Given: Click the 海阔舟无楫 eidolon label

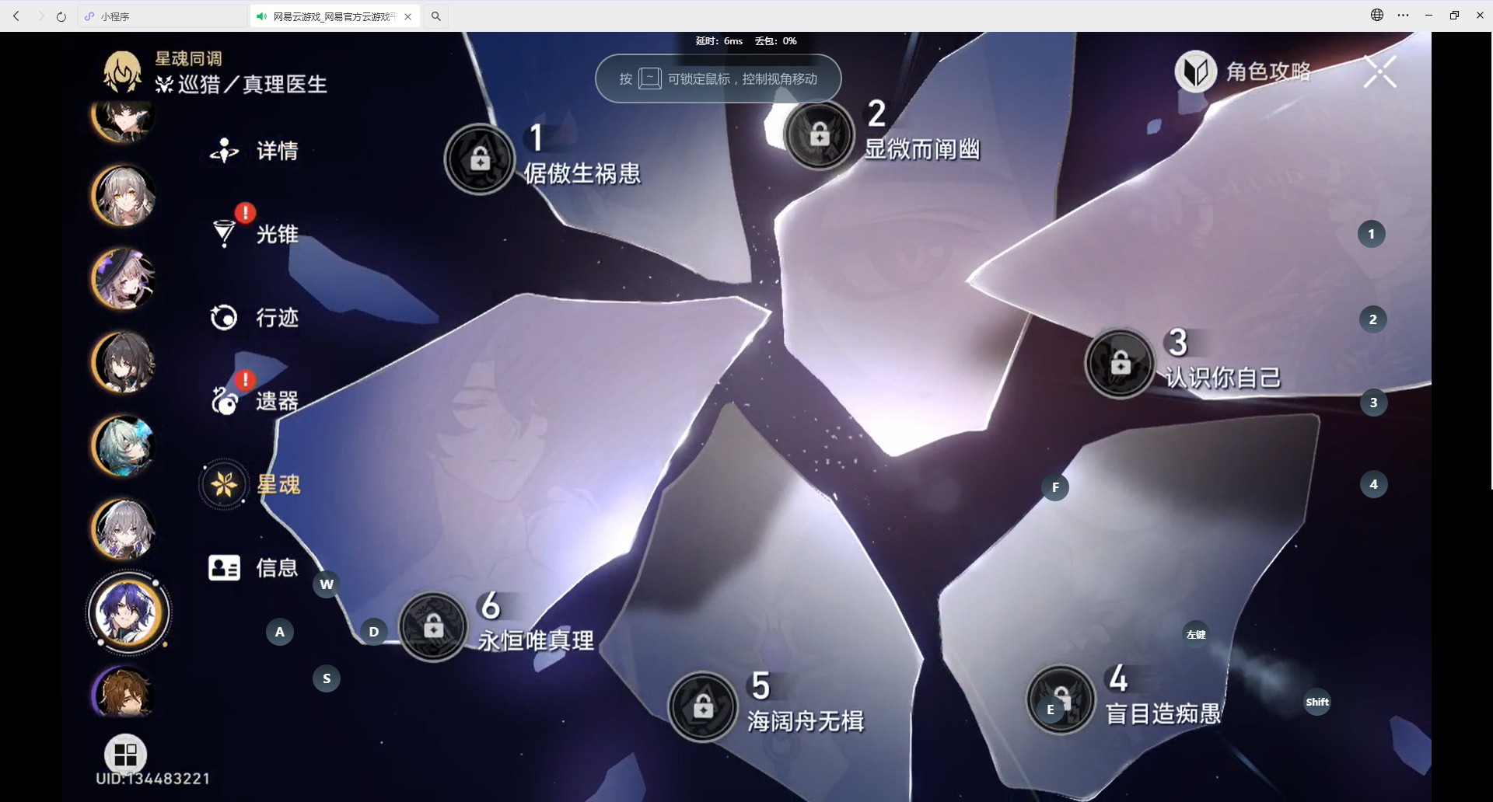Looking at the screenshot, I should point(806,721).
